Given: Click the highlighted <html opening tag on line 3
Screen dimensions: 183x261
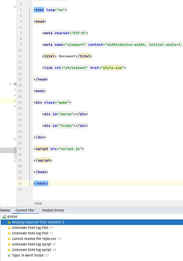Looking at the screenshot, I should pyautogui.click(x=39, y=10).
